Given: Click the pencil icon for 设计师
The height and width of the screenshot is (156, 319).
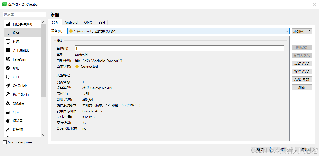Looking at the screenshot, I should (8, 130).
